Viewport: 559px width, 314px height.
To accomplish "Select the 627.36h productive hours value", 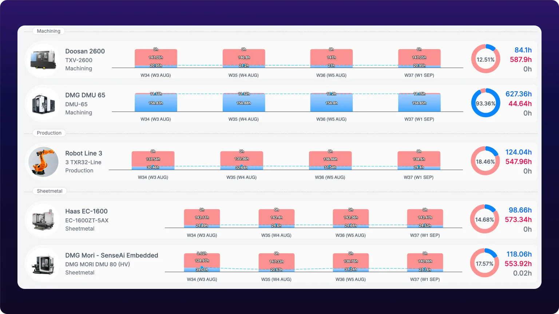I will (519, 94).
